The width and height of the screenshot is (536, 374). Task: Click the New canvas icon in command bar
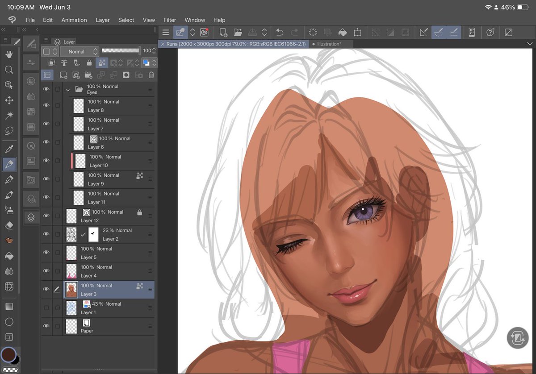click(223, 32)
